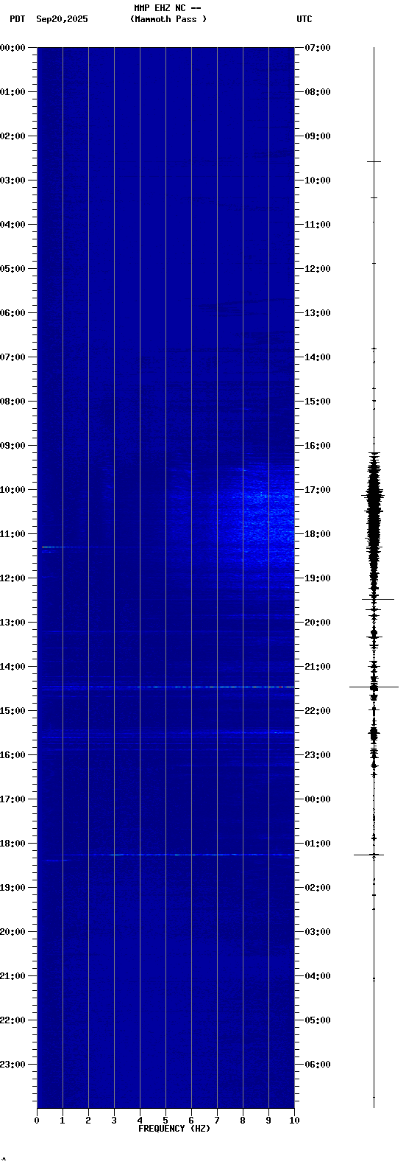The image size is (406, 1167).
Task: Click frequency axis tick label 0
Action: pos(37,1121)
